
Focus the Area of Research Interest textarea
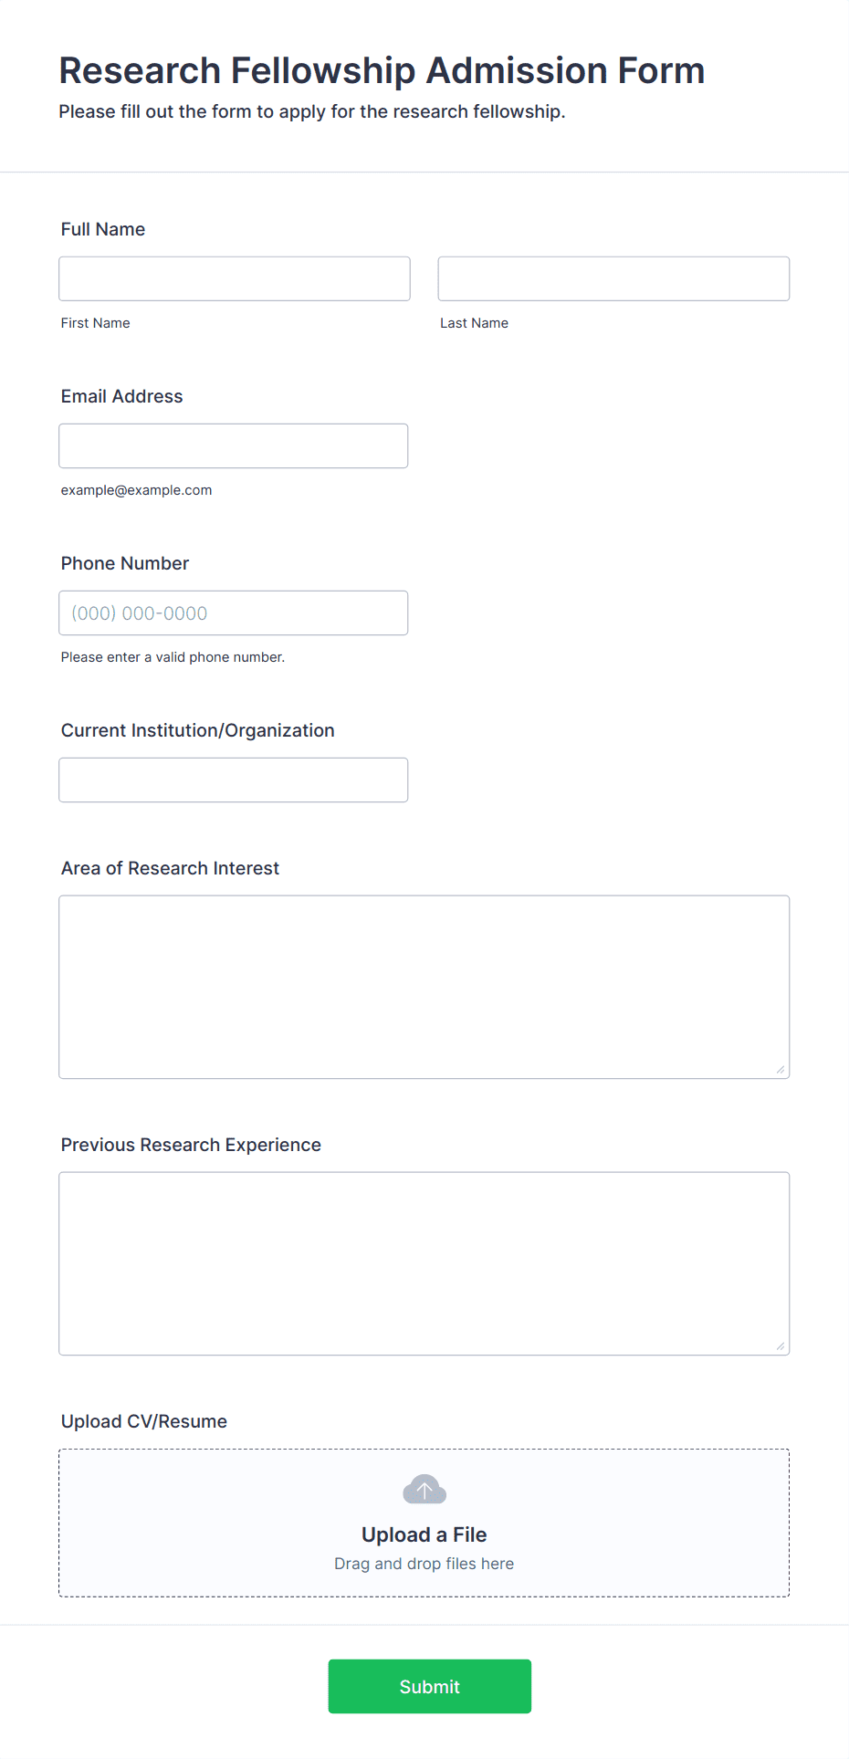(x=424, y=987)
